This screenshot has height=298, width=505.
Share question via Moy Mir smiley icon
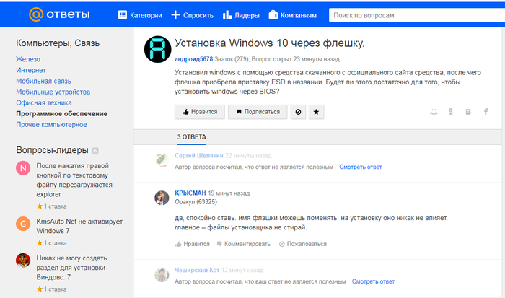(434, 112)
